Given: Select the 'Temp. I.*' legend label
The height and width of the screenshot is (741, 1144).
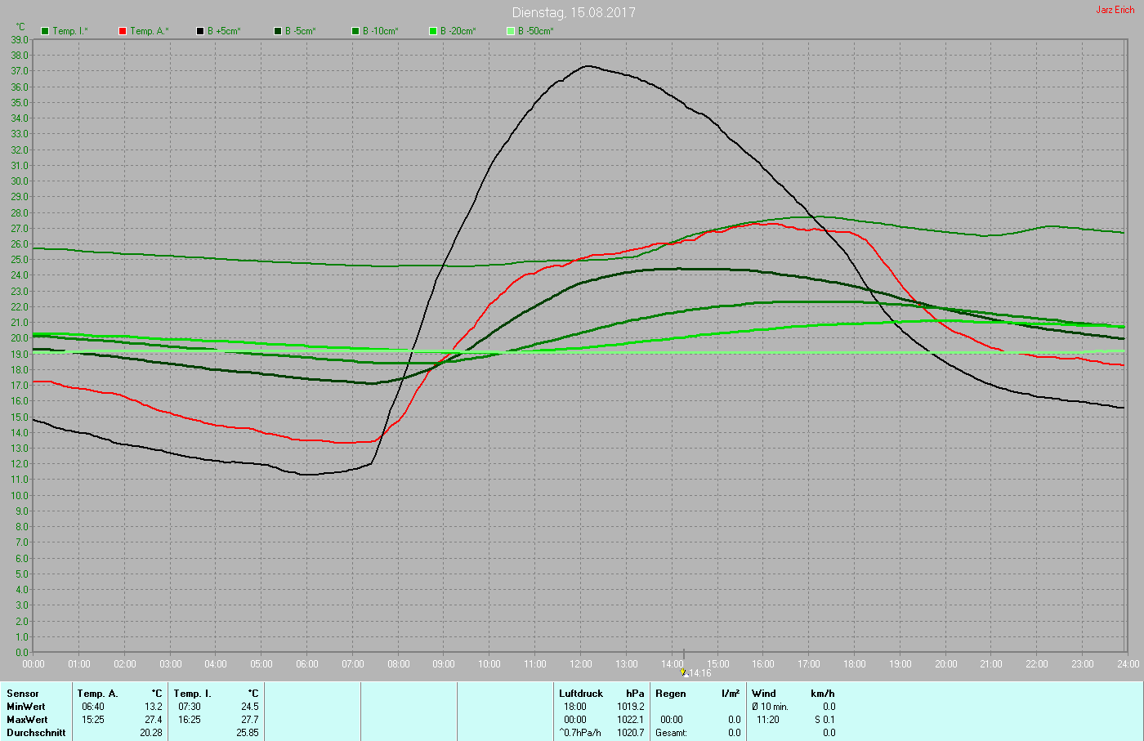Looking at the screenshot, I should pos(70,31).
